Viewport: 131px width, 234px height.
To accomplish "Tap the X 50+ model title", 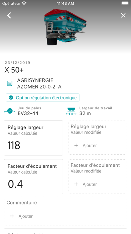I will [14, 70].
